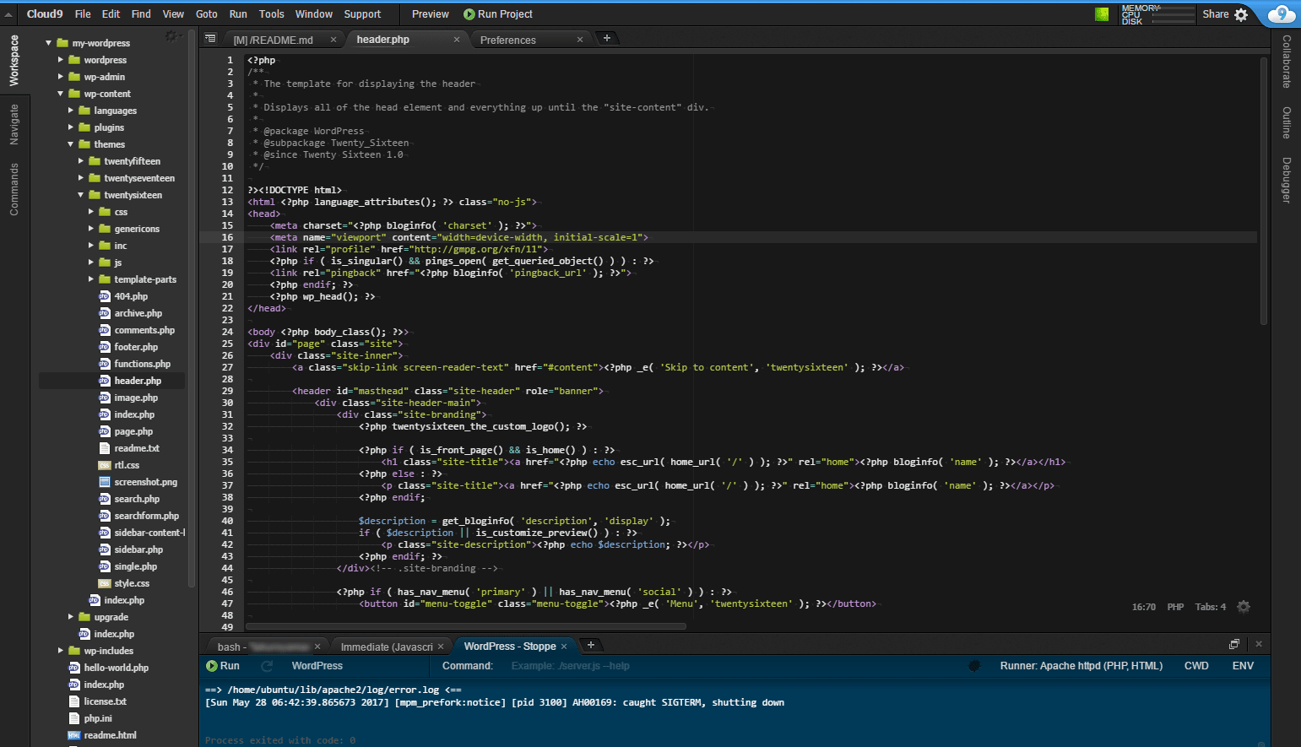The image size is (1301, 747).
Task: Open the PHP syntax mode selector
Action: 1175,607
